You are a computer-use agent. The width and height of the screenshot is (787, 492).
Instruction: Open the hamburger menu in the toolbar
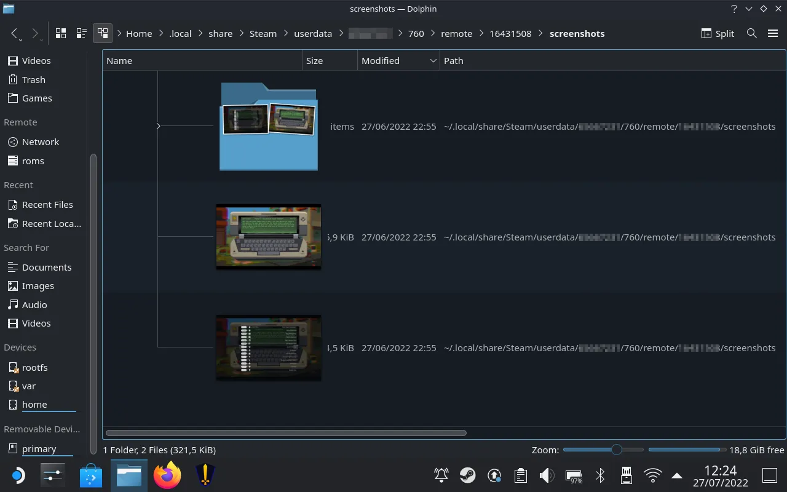click(773, 33)
